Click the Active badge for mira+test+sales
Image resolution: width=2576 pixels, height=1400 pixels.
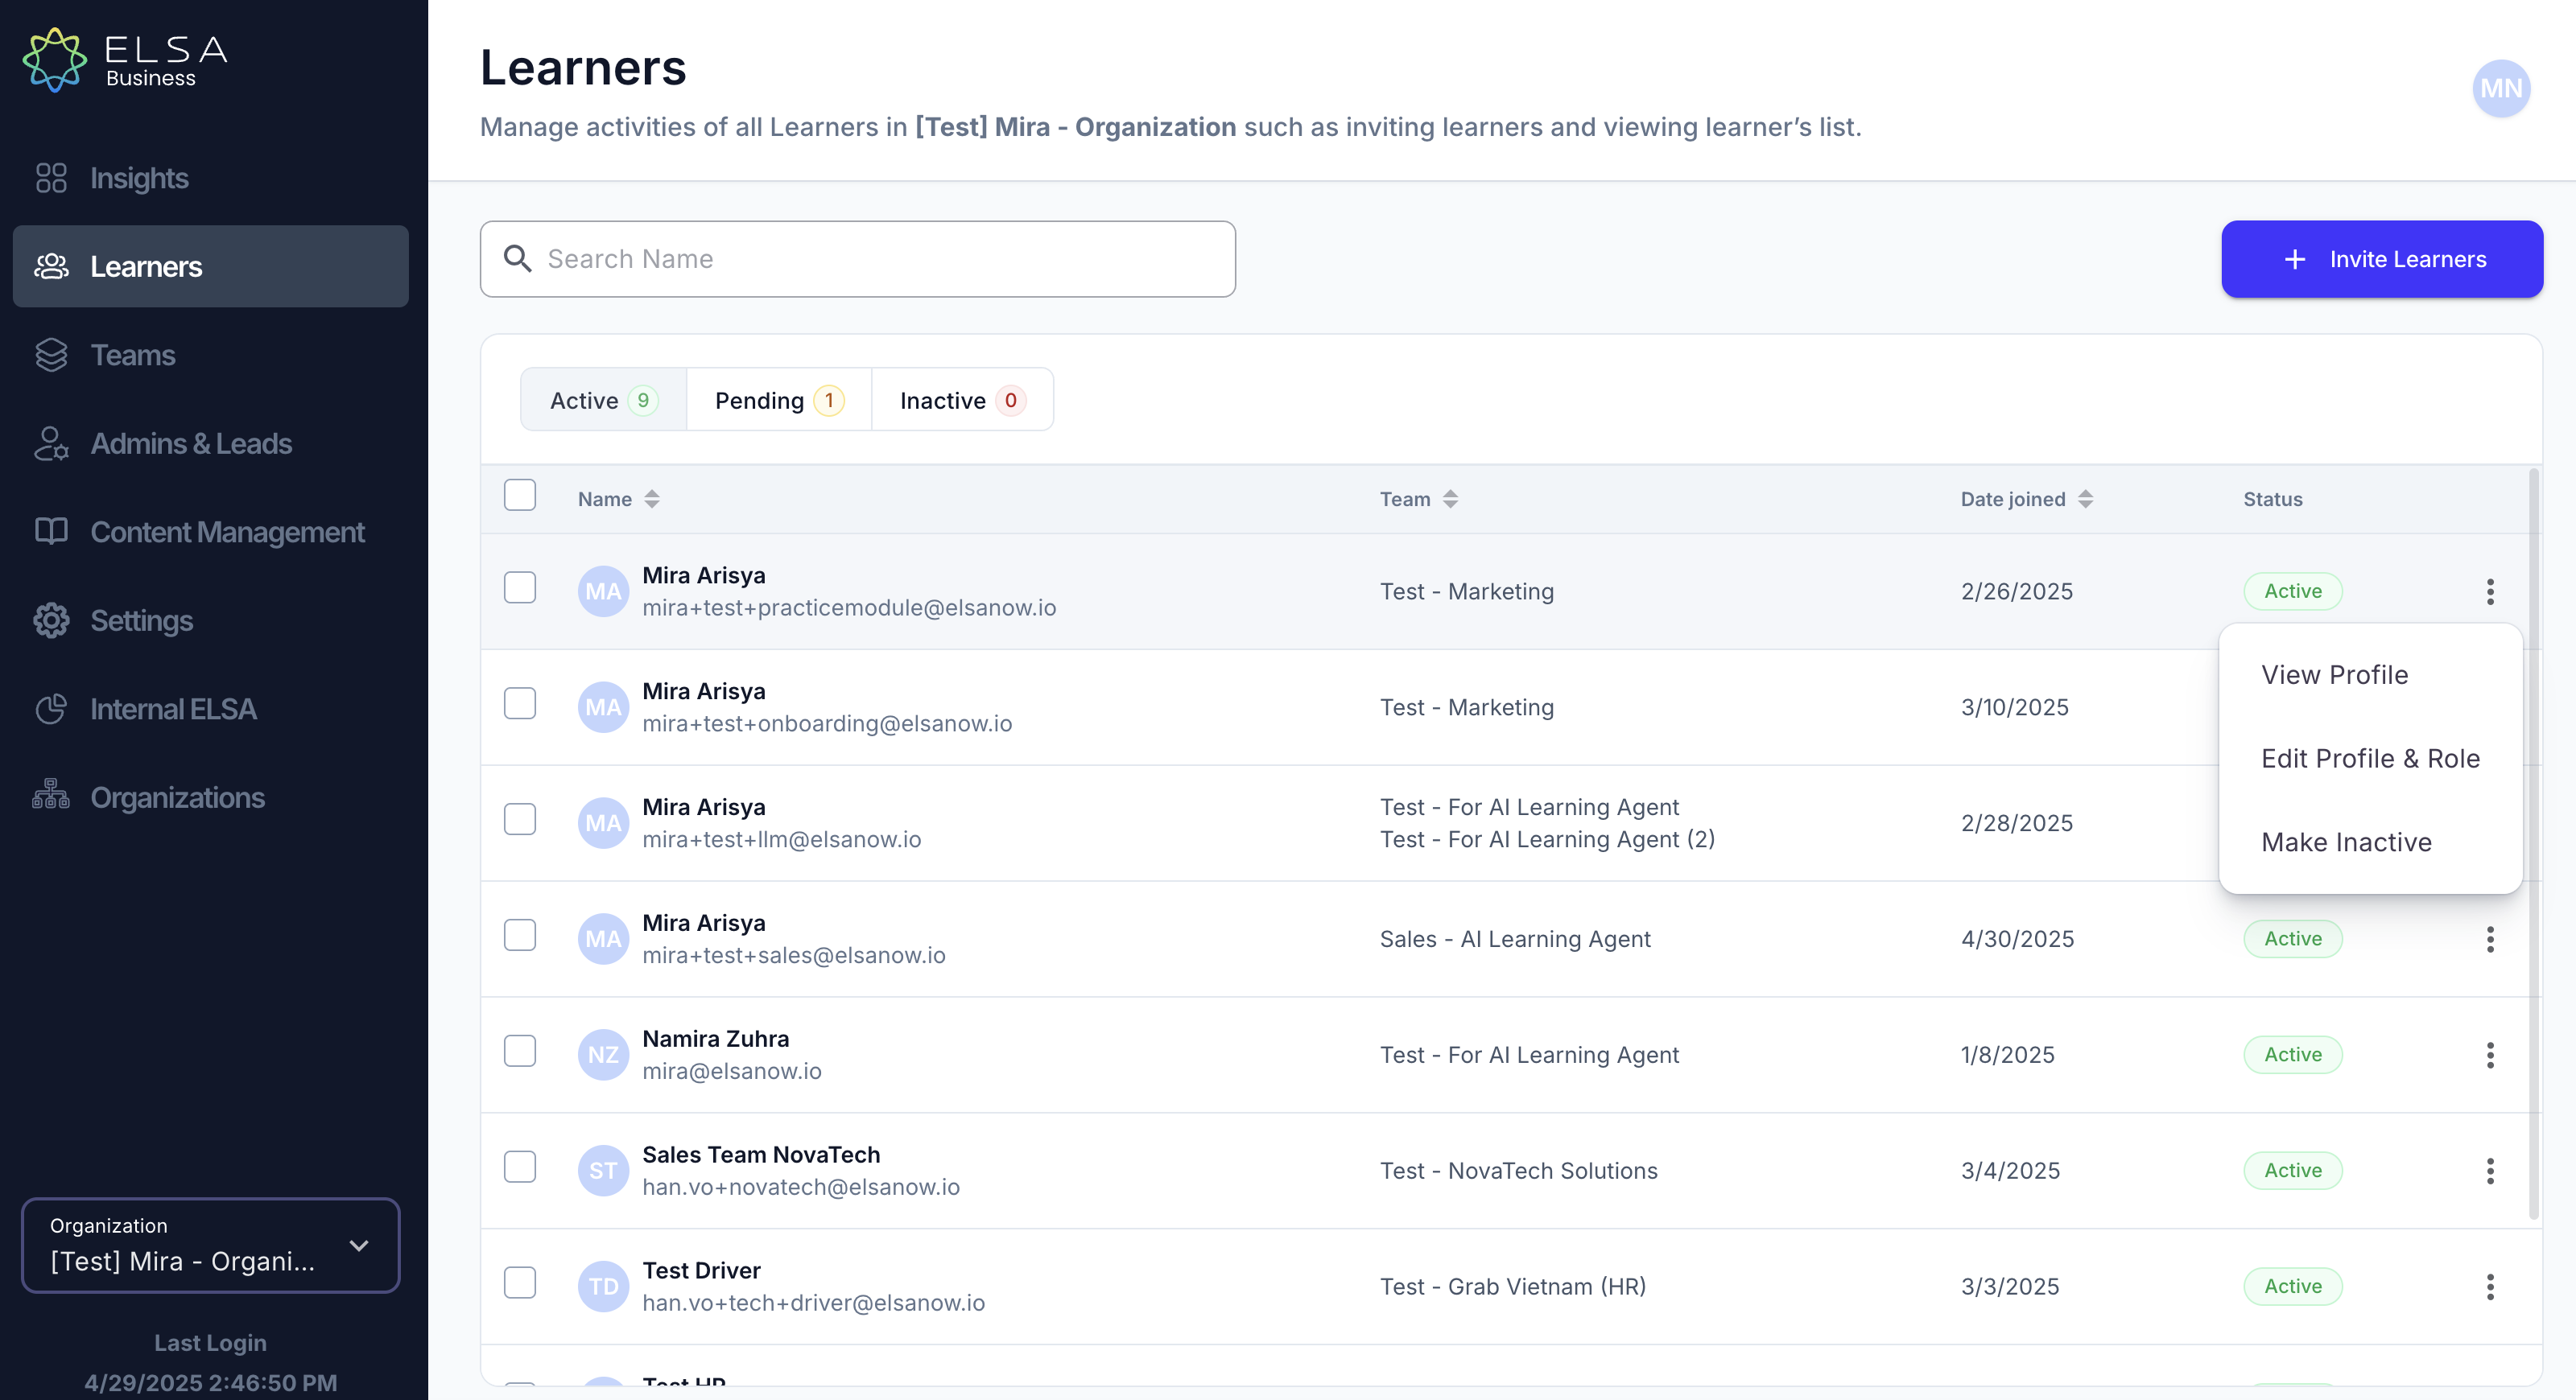(2292, 939)
